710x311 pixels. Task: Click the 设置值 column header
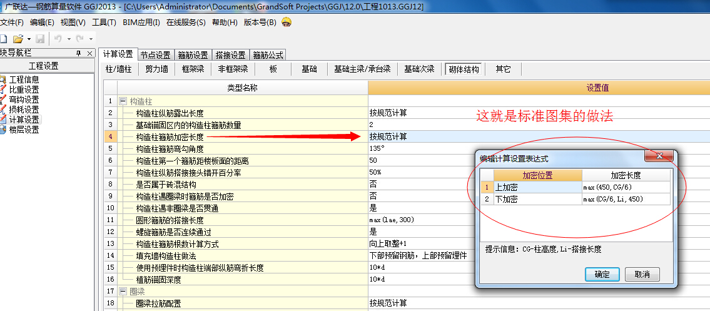(539, 88)
